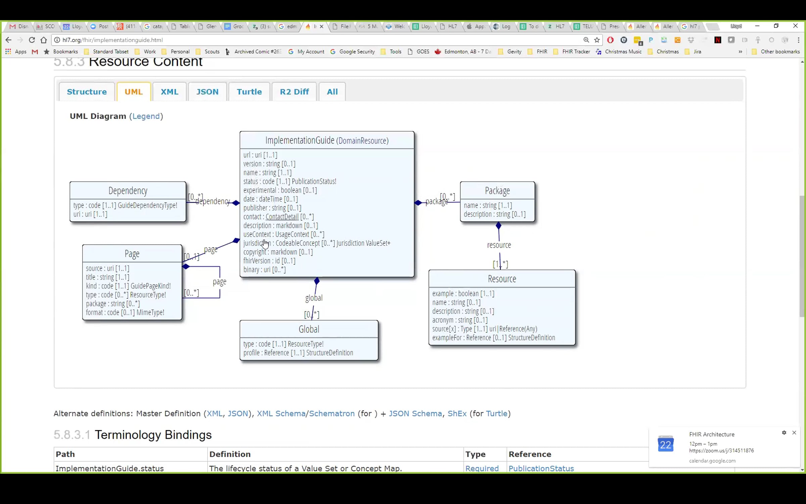Go to the browser home page
The height and width of the screenshot is (504, 806).
click(x=44, y=40)
